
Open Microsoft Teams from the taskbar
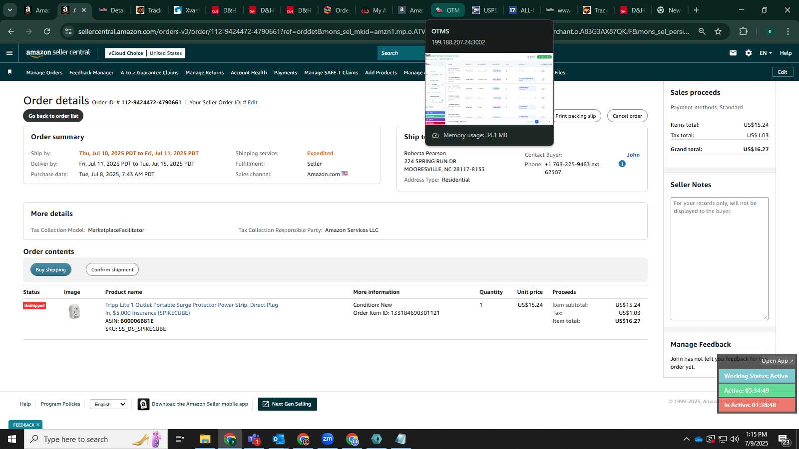click(x=254, y=439)
